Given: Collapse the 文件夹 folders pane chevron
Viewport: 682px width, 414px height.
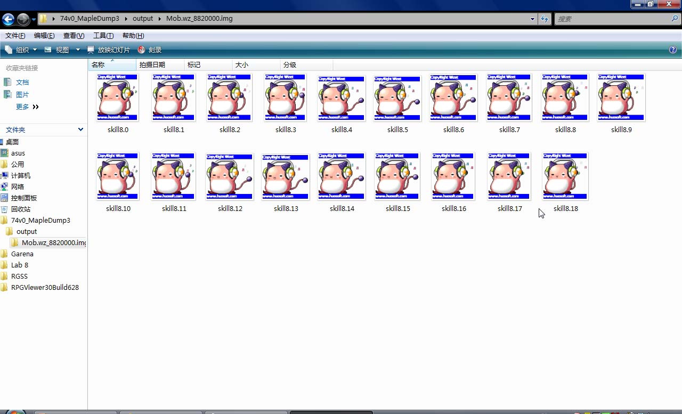Looking at the screenshot, I should tap(80, 129).
